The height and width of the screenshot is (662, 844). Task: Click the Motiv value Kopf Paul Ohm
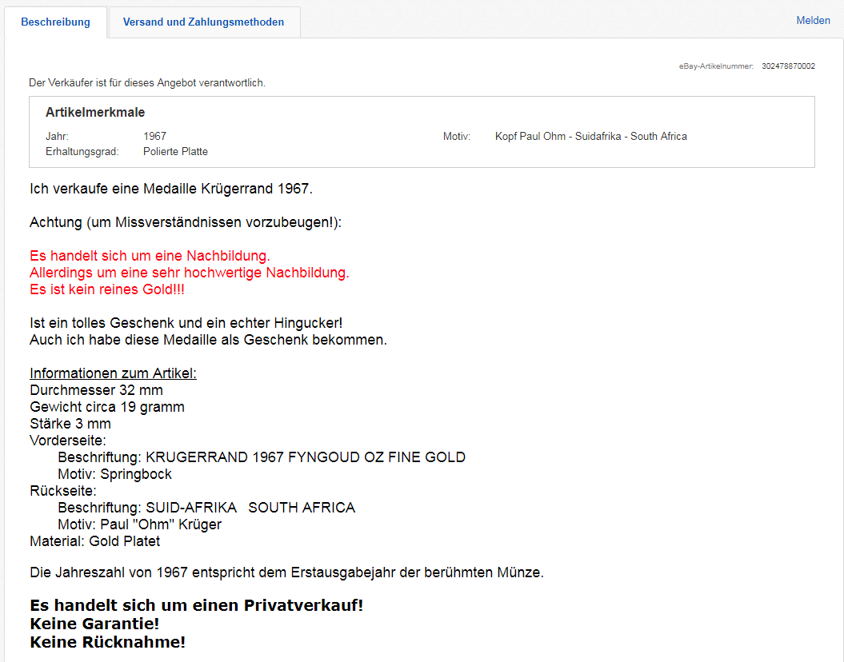(590, 137)
